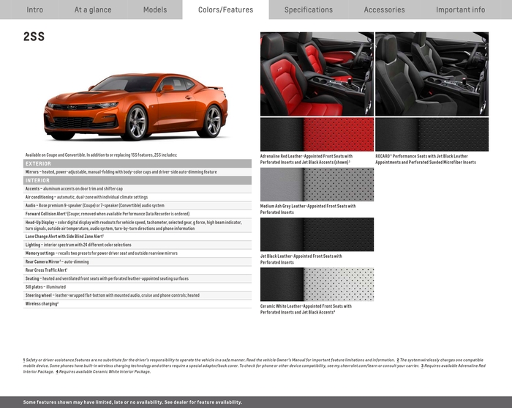Click the EXTERIOR section header

point(137,163)
